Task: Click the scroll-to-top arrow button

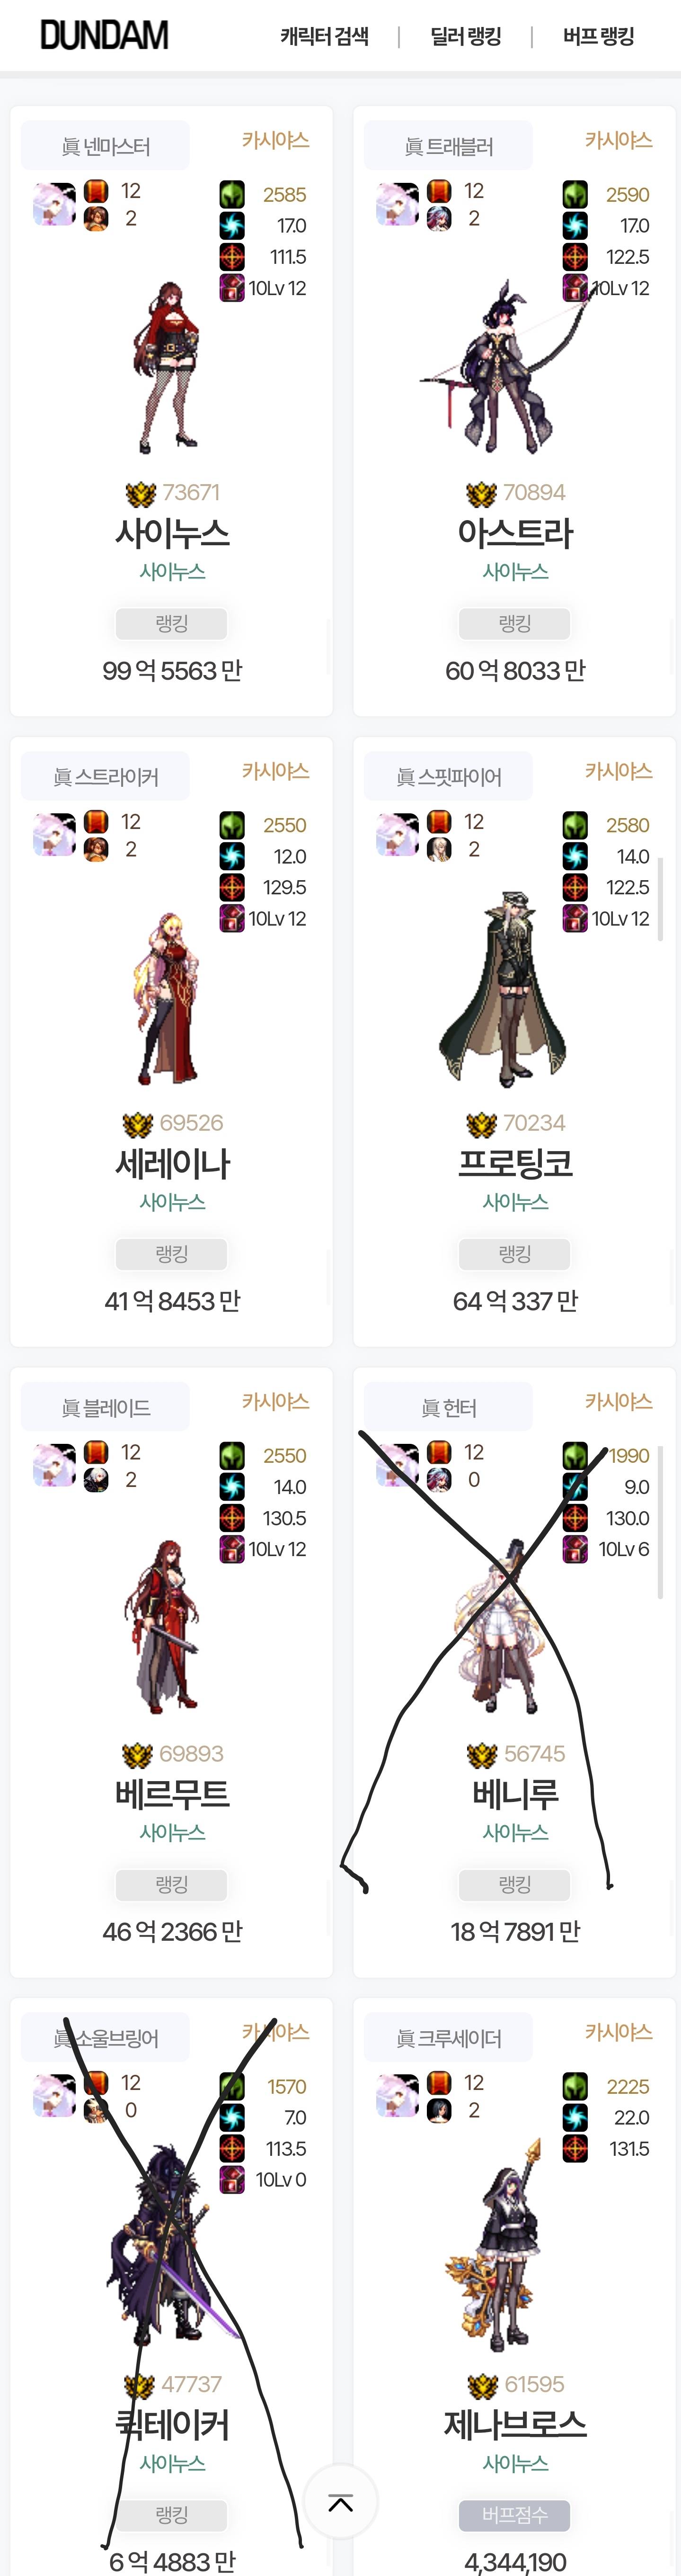Action: (341, 2503)
